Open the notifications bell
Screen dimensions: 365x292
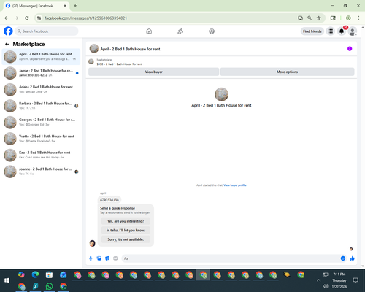point(342,31)
